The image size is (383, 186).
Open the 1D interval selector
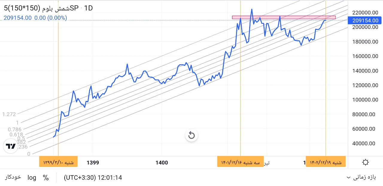pos(89,8)
